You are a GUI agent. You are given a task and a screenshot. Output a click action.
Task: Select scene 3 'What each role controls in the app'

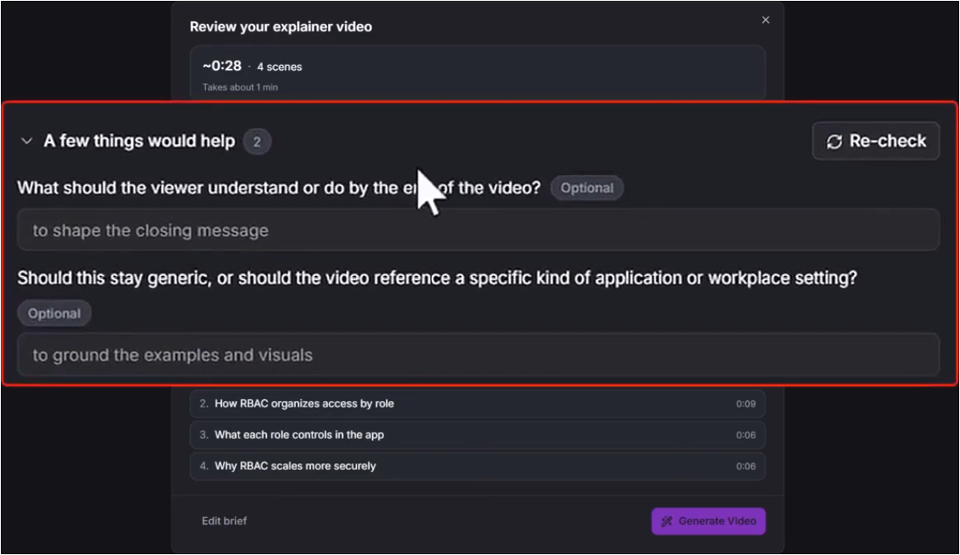(478, 435)
